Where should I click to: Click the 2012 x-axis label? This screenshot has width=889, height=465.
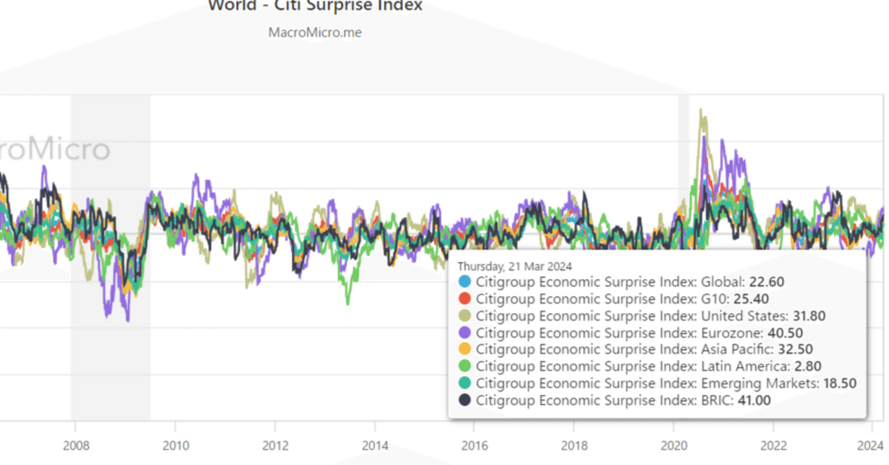tap(275, 444)
